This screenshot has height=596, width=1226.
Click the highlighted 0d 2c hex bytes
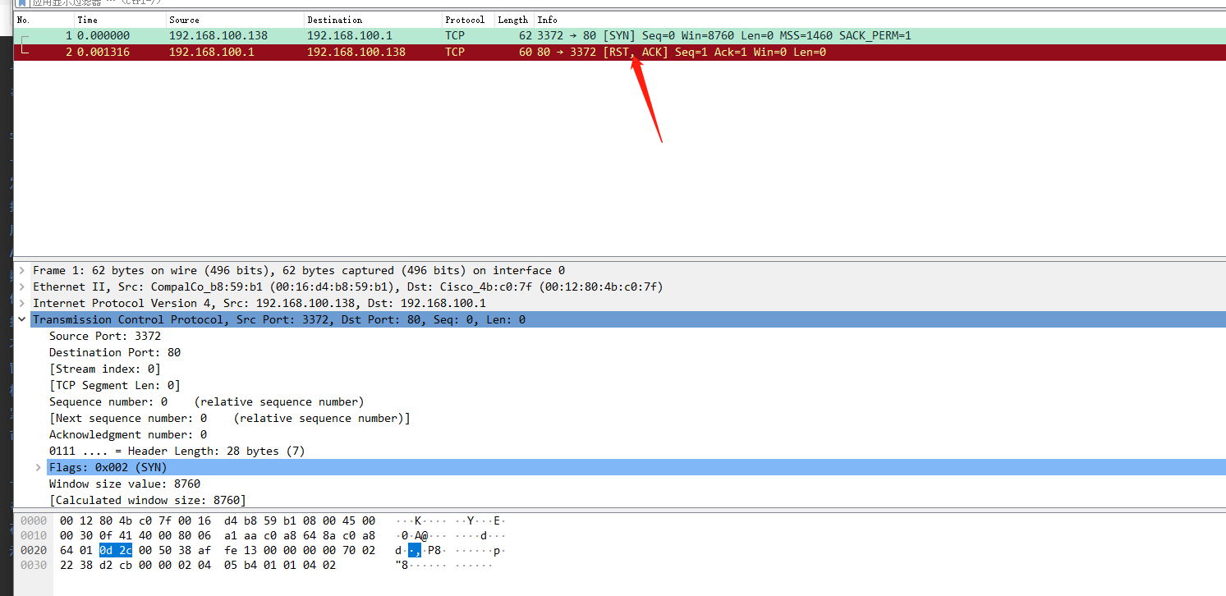(x=115, y=550)
